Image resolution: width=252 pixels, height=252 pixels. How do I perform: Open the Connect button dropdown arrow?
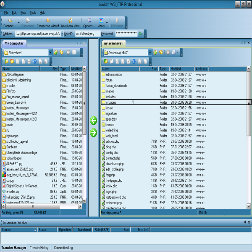point(18,23)
